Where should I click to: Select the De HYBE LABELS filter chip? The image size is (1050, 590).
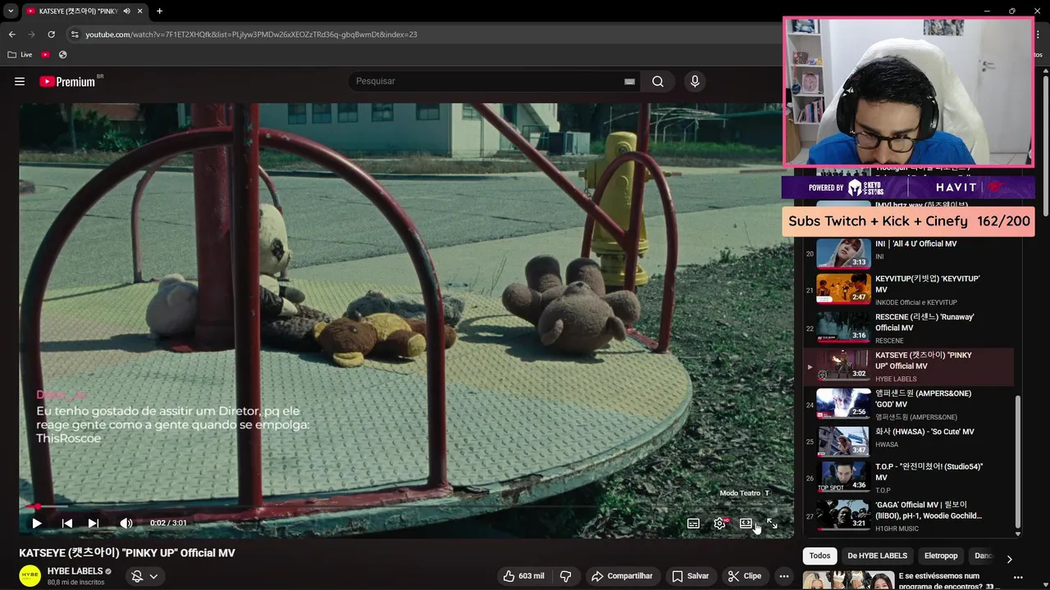[x=877, y=556]
